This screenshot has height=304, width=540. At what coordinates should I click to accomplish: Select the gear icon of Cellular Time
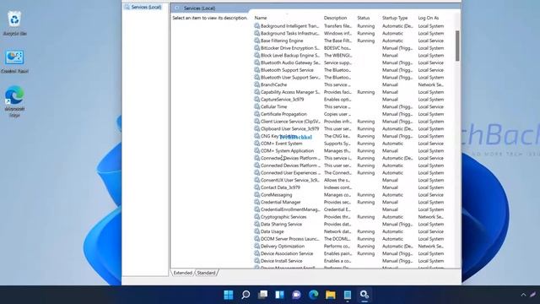(256, 106)
